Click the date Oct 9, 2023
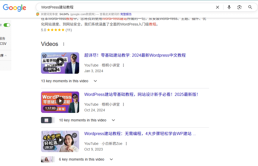 tap(94, 150)
